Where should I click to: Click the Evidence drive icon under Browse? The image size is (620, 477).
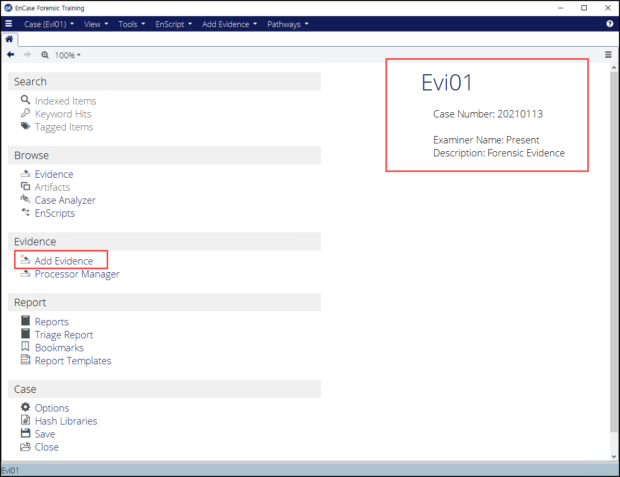25,174
